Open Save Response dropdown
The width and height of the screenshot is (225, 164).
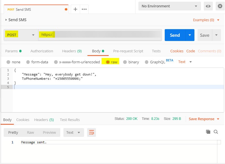[204, 119]
